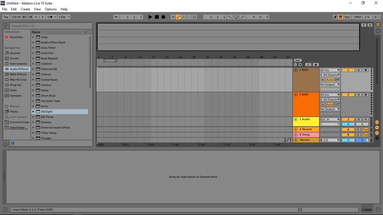
Task: Click the Tap tempo button
Action: [6, 17]
